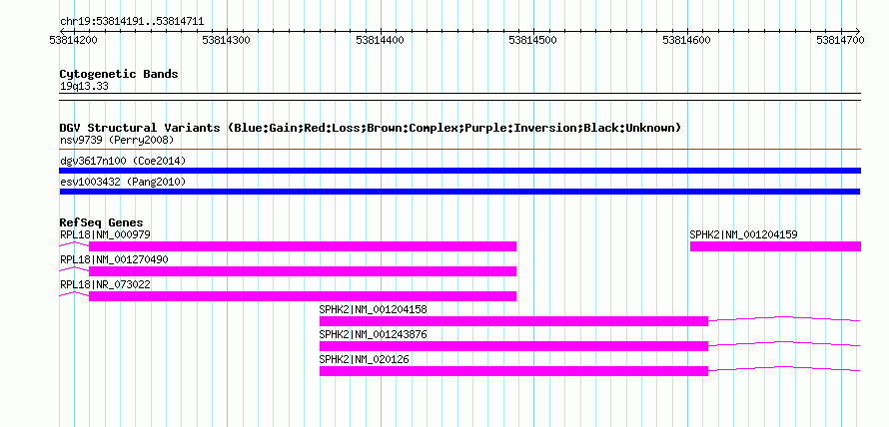Viewport: 889px width, 427px height.
Task: Click the brown nsv9739 complex variant line
Action: click(460, 150)
